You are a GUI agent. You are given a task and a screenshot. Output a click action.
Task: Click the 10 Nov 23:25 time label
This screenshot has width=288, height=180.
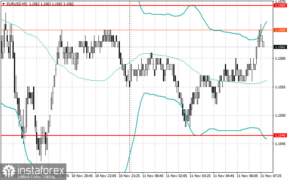[129, 176]
